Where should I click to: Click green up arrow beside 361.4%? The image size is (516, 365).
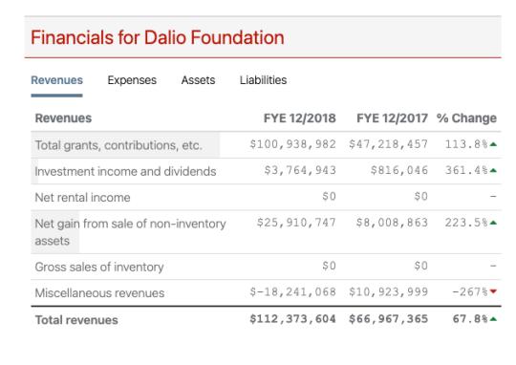click(493, 170)
